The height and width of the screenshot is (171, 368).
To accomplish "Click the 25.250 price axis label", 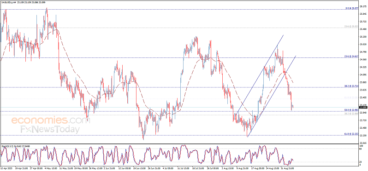I will 363,37.
